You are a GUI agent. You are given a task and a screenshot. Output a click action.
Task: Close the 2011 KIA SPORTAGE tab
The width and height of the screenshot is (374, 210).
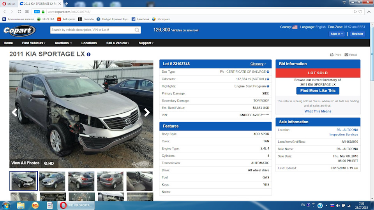coord(60,3)
